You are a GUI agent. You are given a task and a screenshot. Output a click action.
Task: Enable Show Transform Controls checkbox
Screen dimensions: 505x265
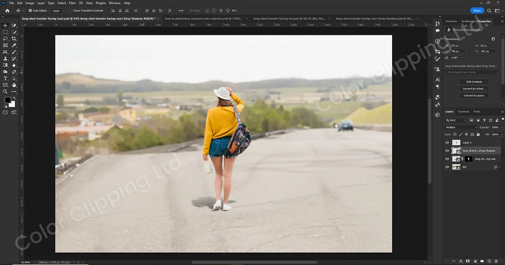point(71,11)
